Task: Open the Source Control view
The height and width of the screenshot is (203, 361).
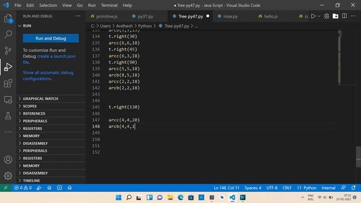Action: point(8,50)
